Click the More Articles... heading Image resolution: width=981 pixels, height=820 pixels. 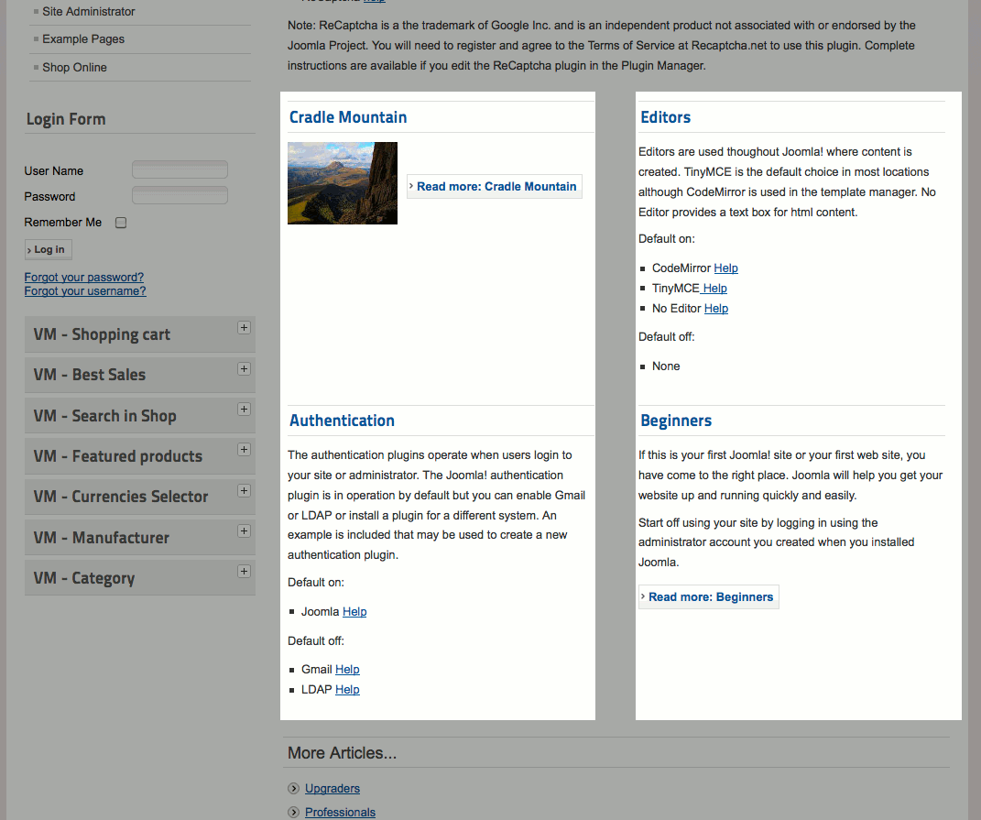(343, 753)
